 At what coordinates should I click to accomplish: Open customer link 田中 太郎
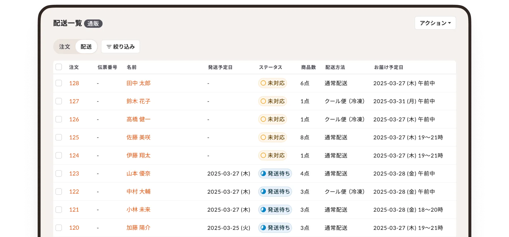coord(138,83)
